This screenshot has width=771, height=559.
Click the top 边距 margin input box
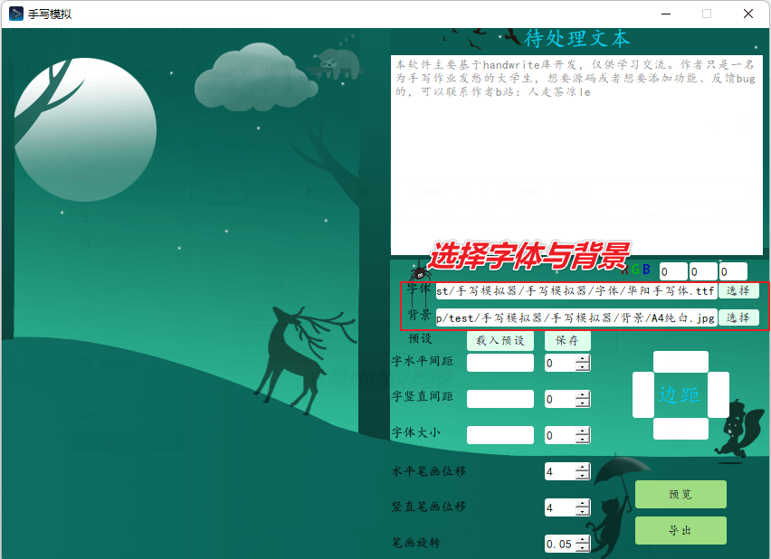(x=681, y=360)
